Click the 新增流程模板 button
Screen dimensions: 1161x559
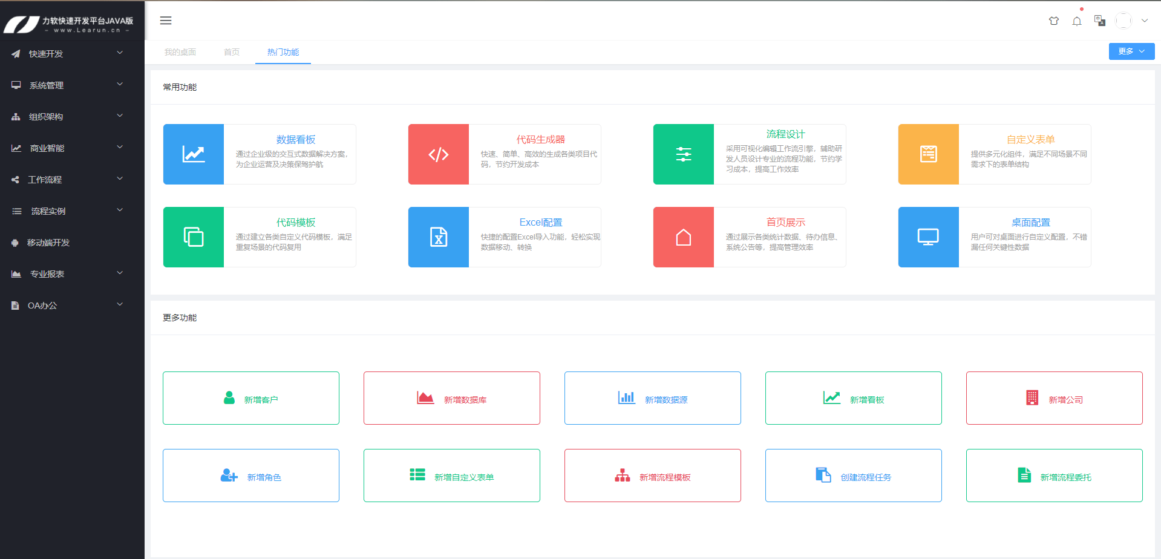pos(653,476)
